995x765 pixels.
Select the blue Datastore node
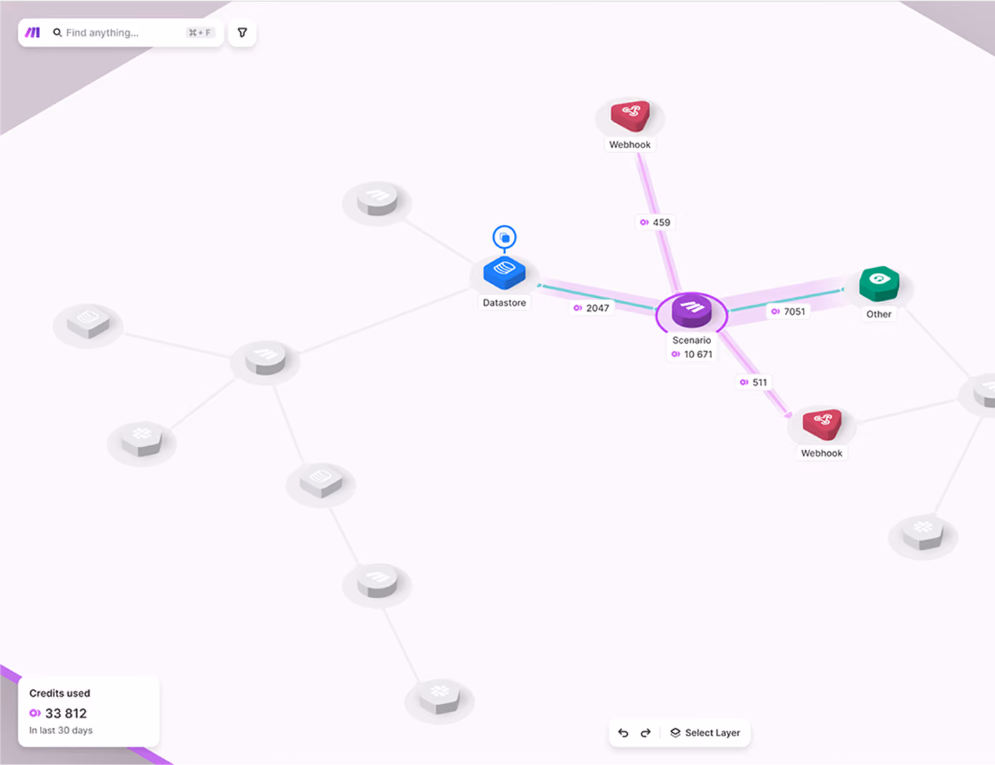[x=505, y=273]
